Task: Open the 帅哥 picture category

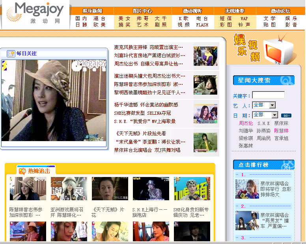Action: (x=143, y=19)
